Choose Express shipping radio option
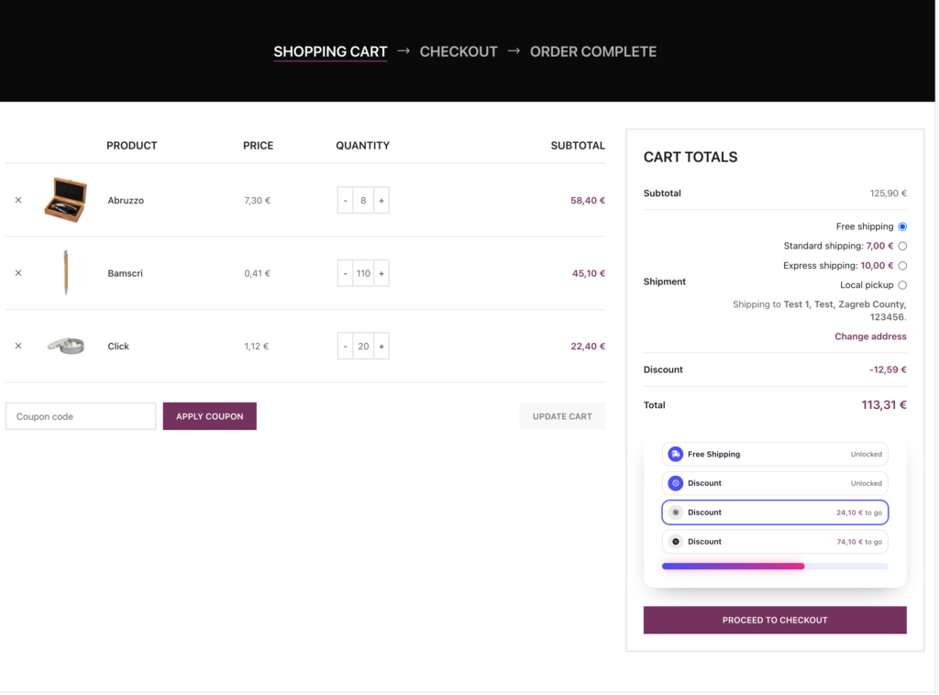The width and height of the screenshot is (939, 695). coord(902,267)
